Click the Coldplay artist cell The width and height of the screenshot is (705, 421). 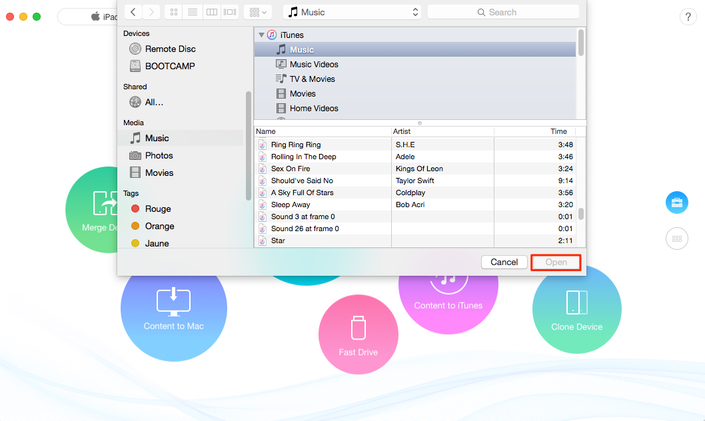[x=410, y=193]
